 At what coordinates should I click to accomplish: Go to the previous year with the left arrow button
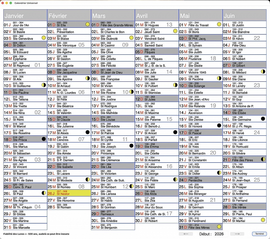[186, 234]
